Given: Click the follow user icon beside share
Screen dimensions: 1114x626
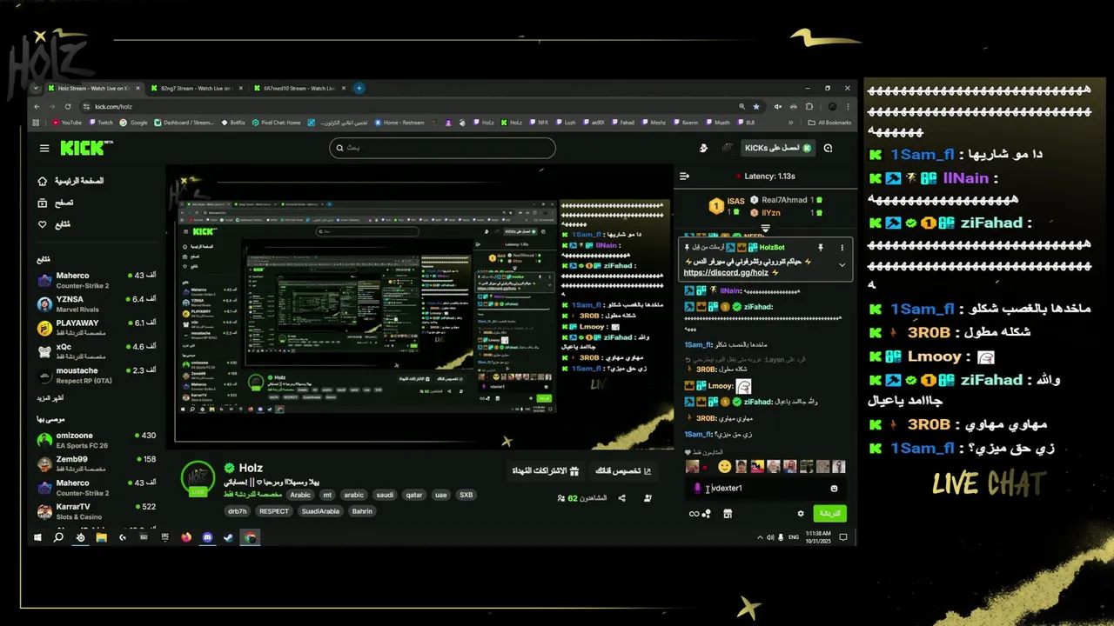Looking at the screenshot, I should (648, 498).
